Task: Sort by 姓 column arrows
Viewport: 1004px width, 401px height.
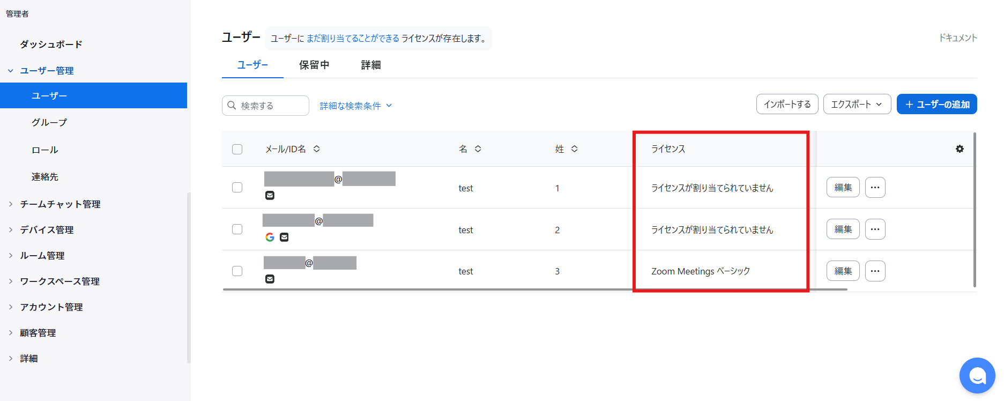Action: tap(574, 148)
